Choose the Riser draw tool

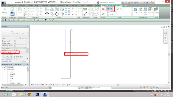(110, 15)
